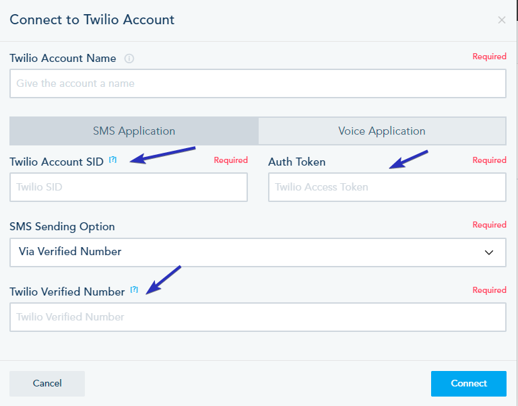Click the 'SMS Sending Option' label

pos(62,227)
